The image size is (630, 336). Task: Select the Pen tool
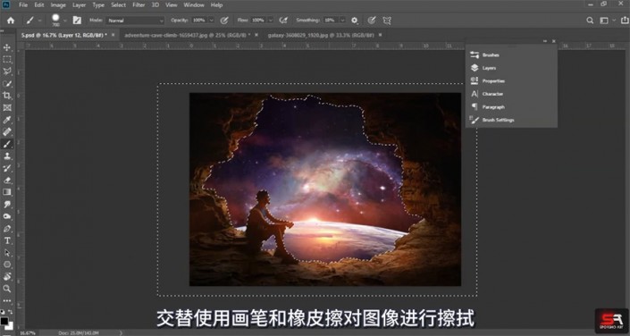[7, 228]
